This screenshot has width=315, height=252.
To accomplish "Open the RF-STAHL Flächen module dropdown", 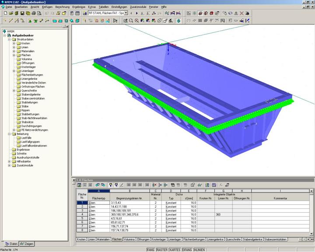I will tap(126, 13).
